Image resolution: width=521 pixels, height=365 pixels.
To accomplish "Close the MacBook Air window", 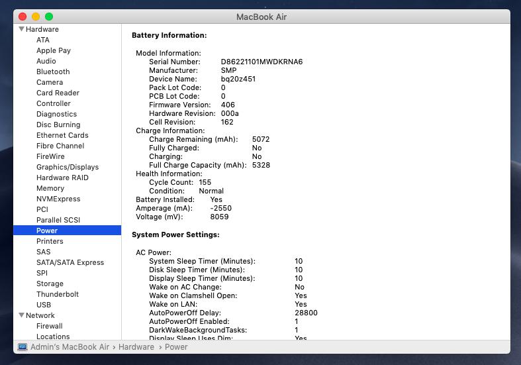I will point(23,17).
